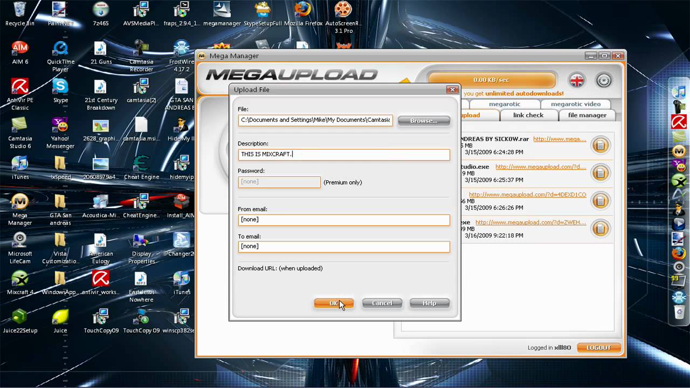Click Firefox icon in the side dock

[678, 253]
